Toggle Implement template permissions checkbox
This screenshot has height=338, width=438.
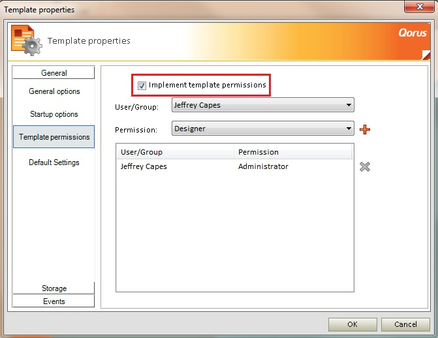tap(142, 85)
